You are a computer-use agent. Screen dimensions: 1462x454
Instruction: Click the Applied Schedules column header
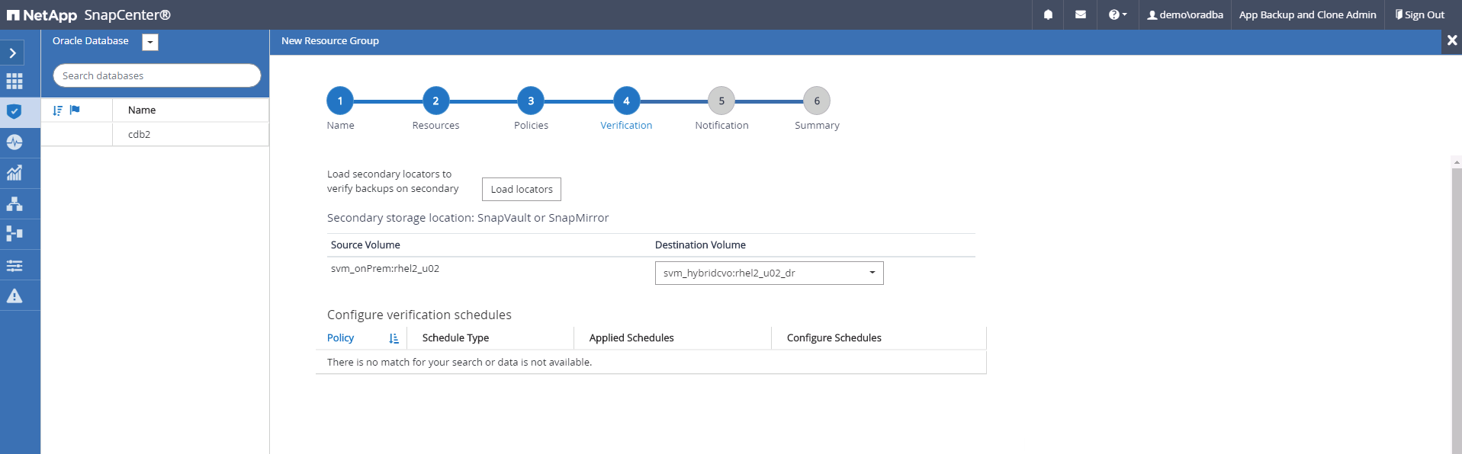(x=631, y=337)
